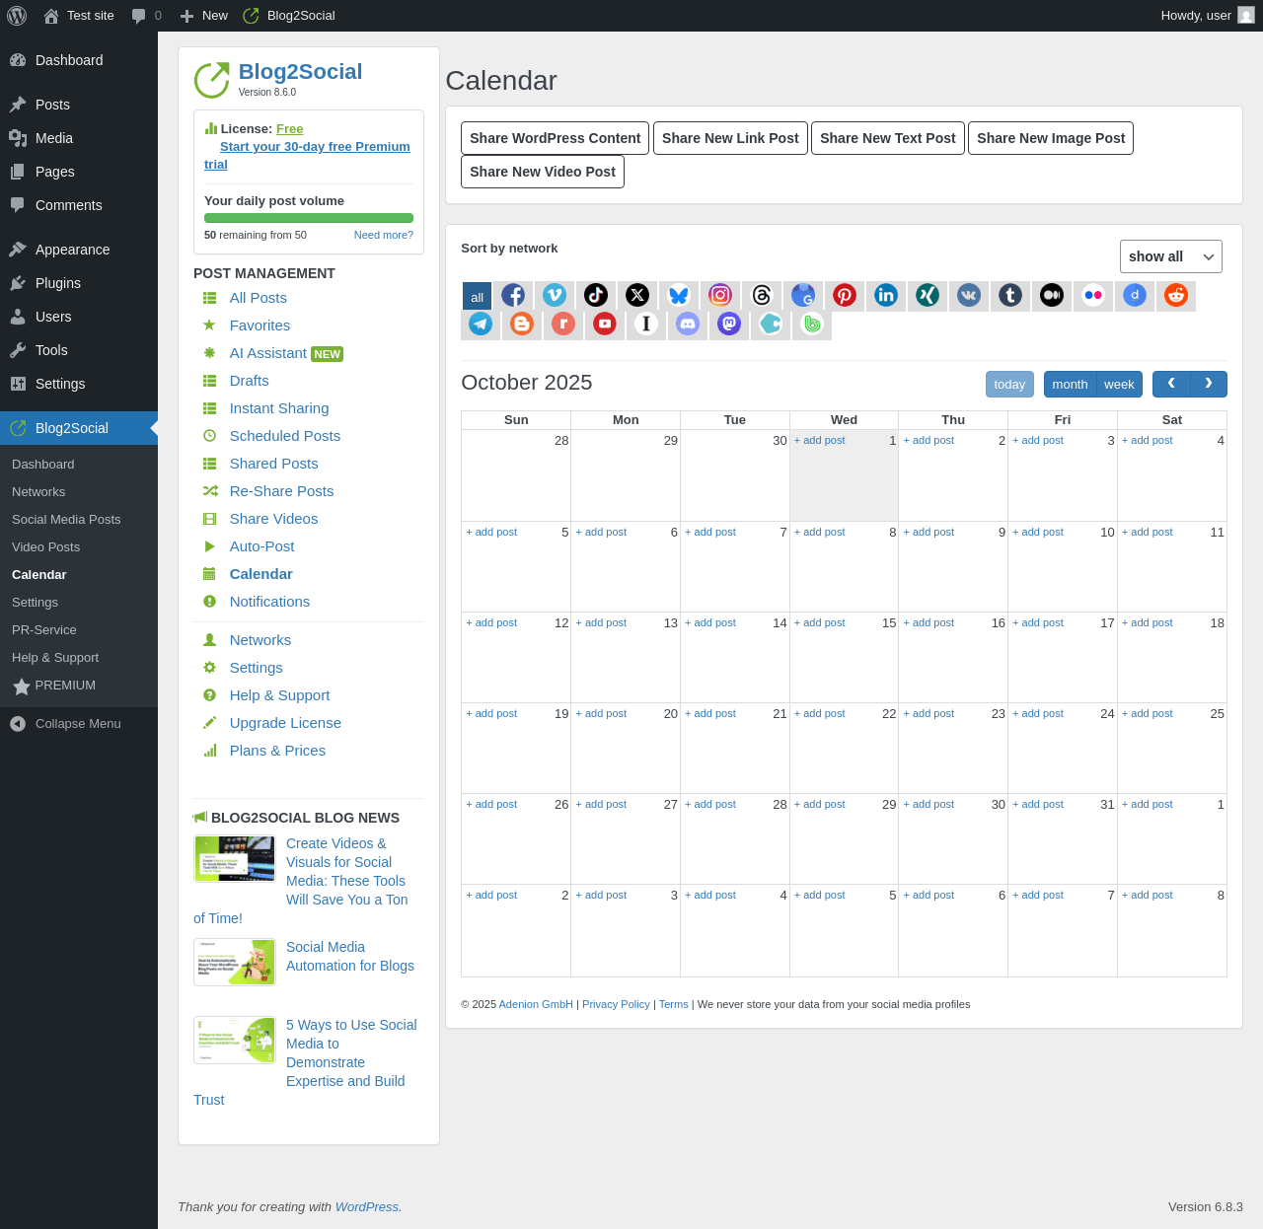Filter calendar by Medium network
1263x1229 pixels.
tap(1052, 295)
